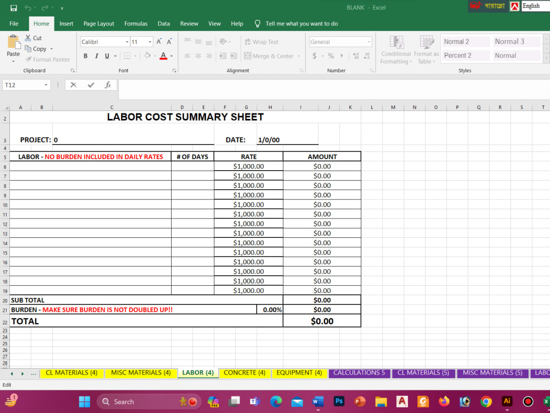Toggle Bold formatting
550x413 pixels.
point(85,56)
